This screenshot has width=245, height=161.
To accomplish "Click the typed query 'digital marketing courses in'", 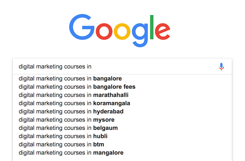I will [x=55, y=67].
